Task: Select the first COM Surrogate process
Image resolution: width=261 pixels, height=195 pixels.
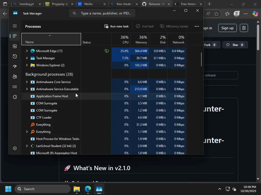Action: [x=104, y=103]
